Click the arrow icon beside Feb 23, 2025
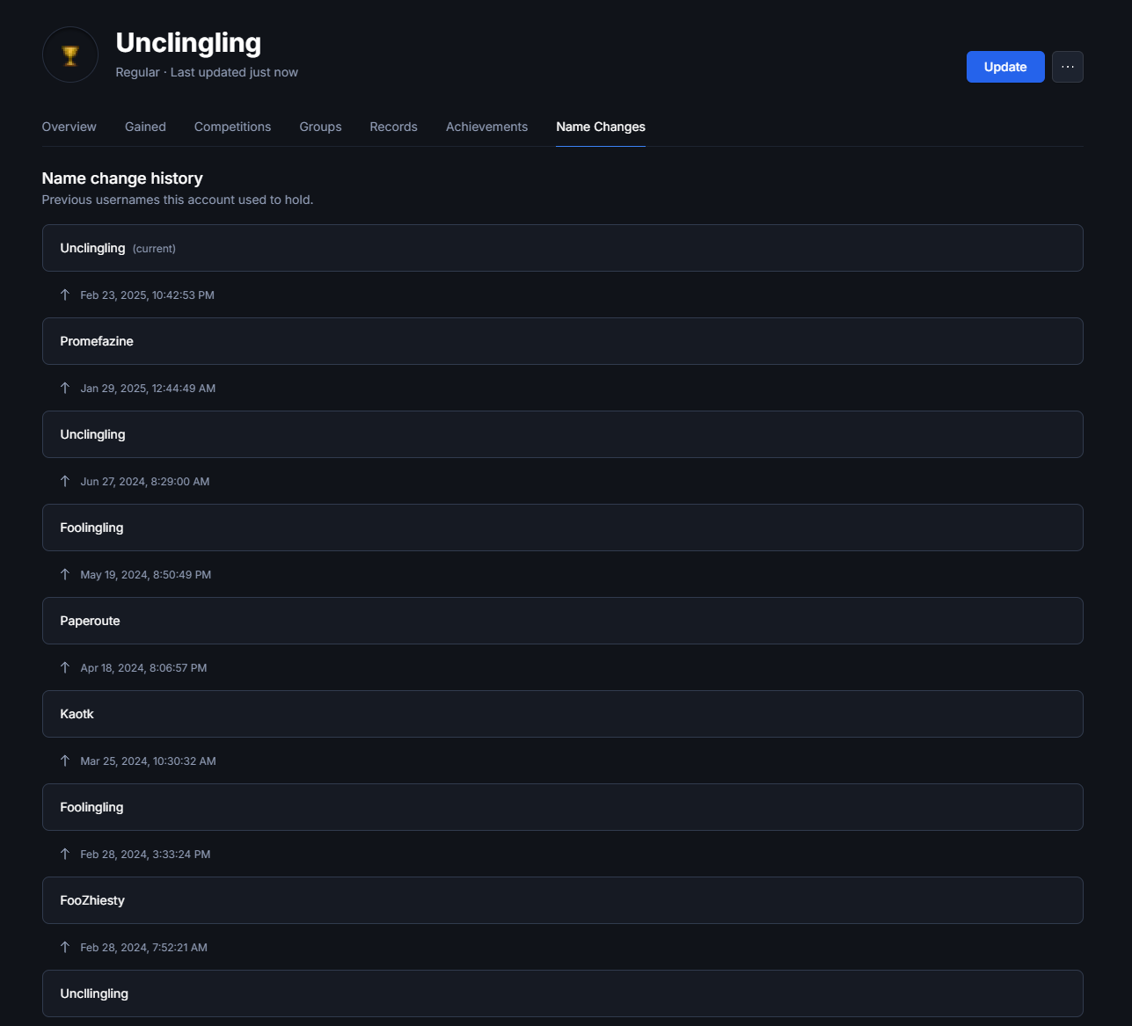Image resolution: width=1132 pixels, height=1026 pixels. [x=65, y=295]
